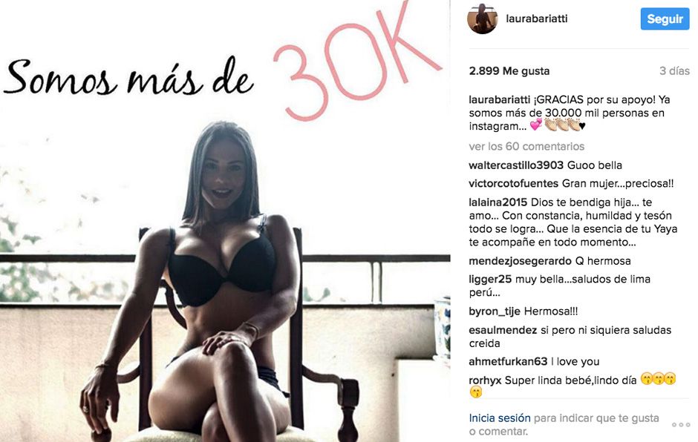Open the ahmetfurkan63 profile link

[x=508, y=362]
